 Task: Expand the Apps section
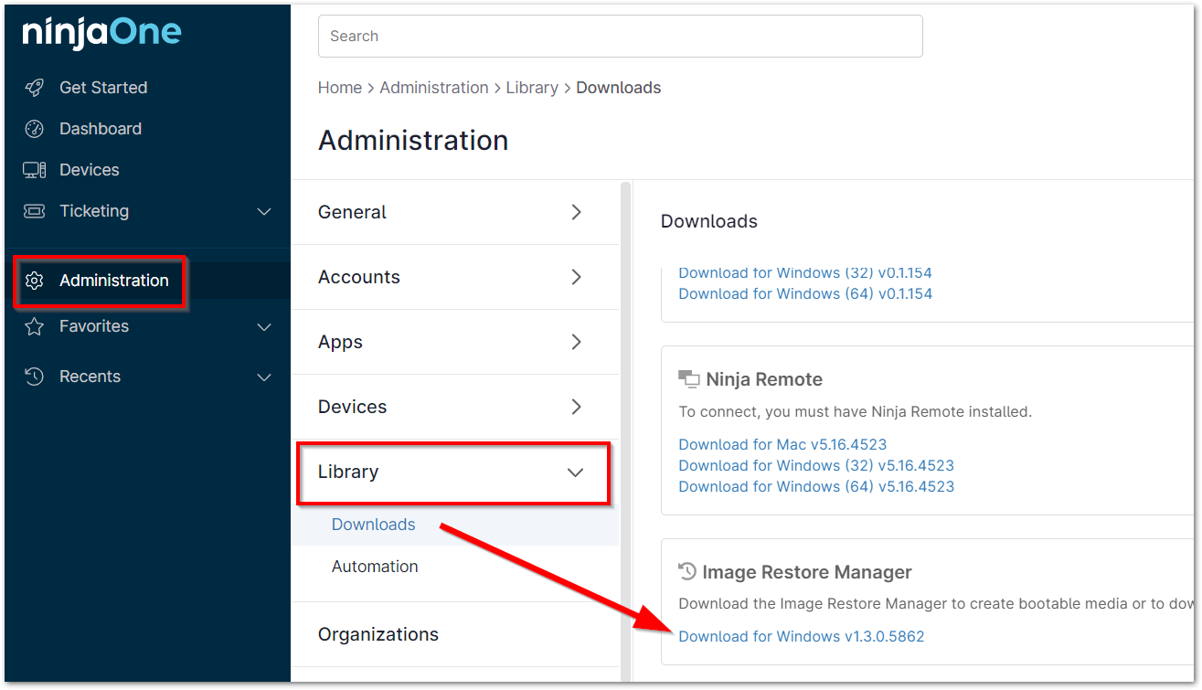[x=575, y=341]
